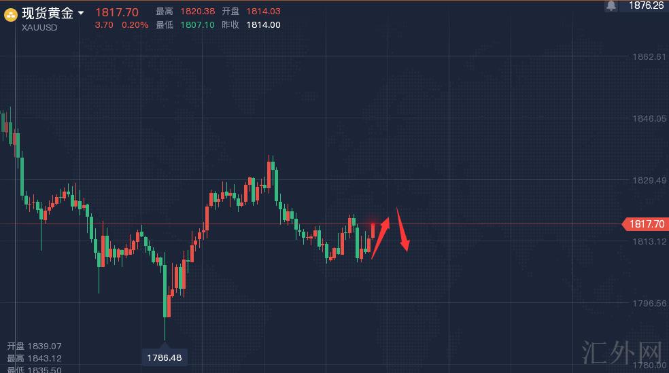Click the 开盘 value 1814.03
Viewport: 669px width, 373px height.
264,12
